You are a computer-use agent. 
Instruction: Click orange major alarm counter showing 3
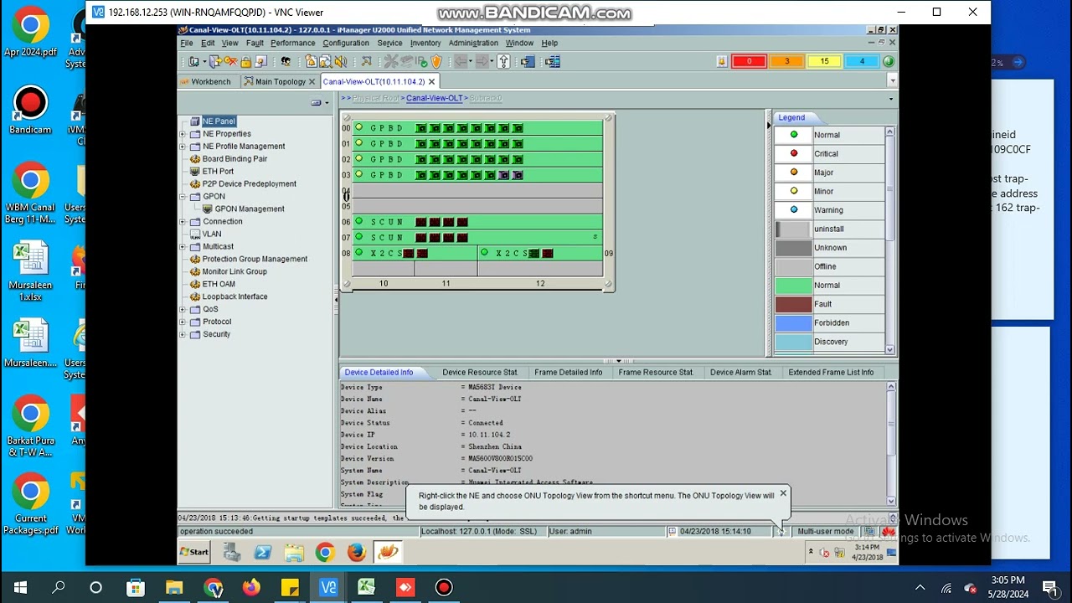pos(786,61)
